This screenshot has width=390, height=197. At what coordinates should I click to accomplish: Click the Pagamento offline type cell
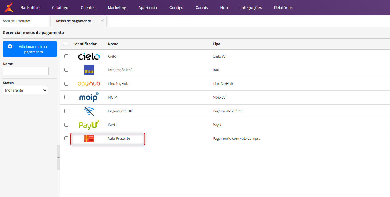click(x=228, y=111)
